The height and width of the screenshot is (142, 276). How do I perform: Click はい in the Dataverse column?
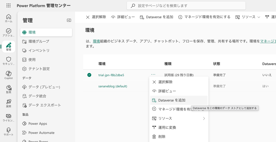pos(265,86)
